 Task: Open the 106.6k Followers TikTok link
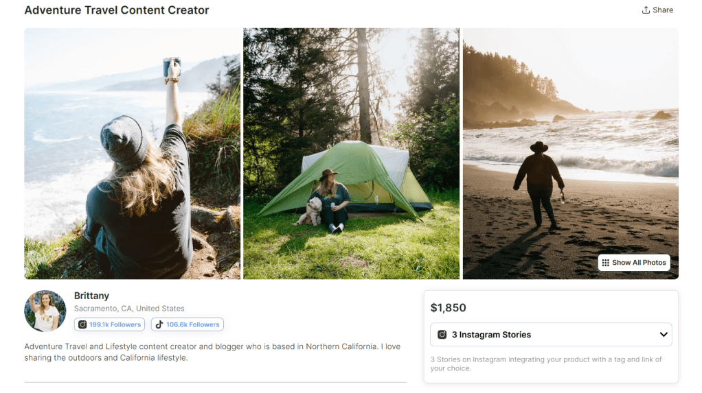tap(192, 325)
